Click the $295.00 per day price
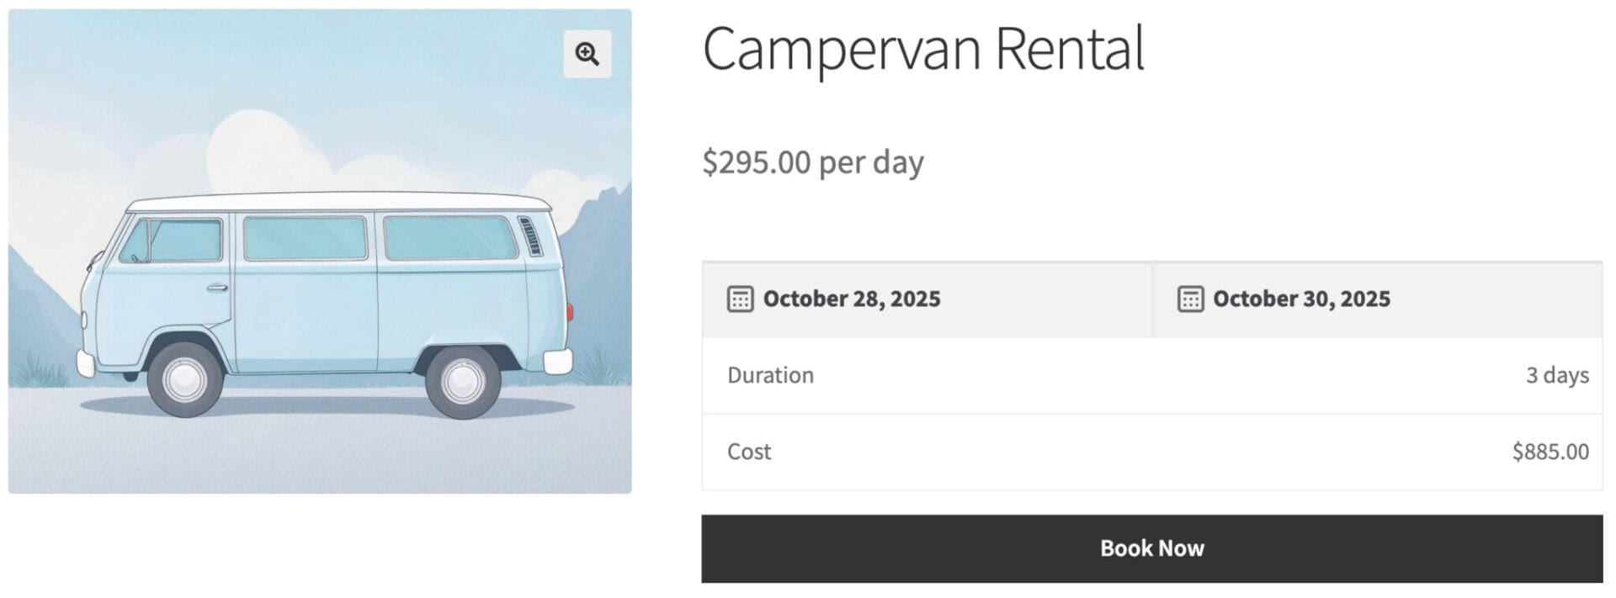The height and width of the screenshot is (598, 1616). 812,161
